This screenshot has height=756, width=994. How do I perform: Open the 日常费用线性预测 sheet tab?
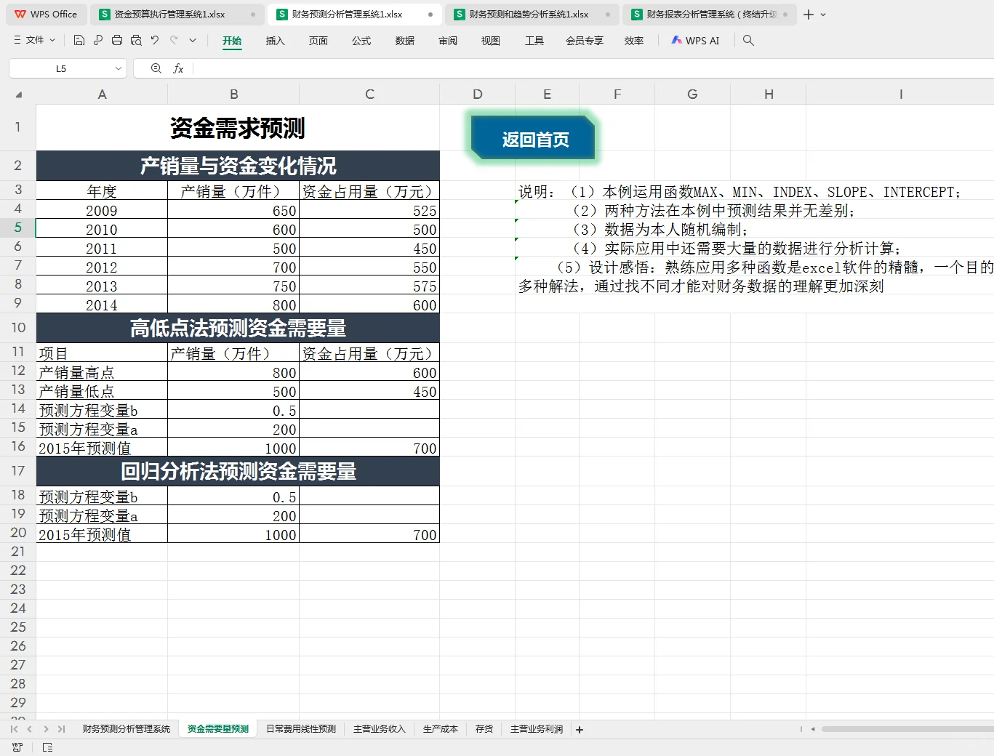tap(301, 729)
